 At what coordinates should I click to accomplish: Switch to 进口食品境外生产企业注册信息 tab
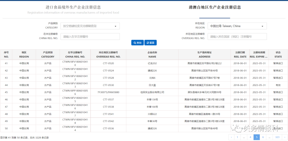pyautogui.click(x=73, y=7)
